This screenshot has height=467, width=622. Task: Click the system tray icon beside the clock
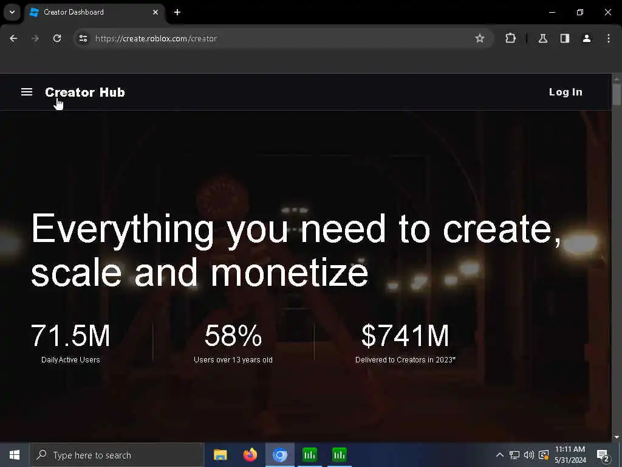pos(544,455)
